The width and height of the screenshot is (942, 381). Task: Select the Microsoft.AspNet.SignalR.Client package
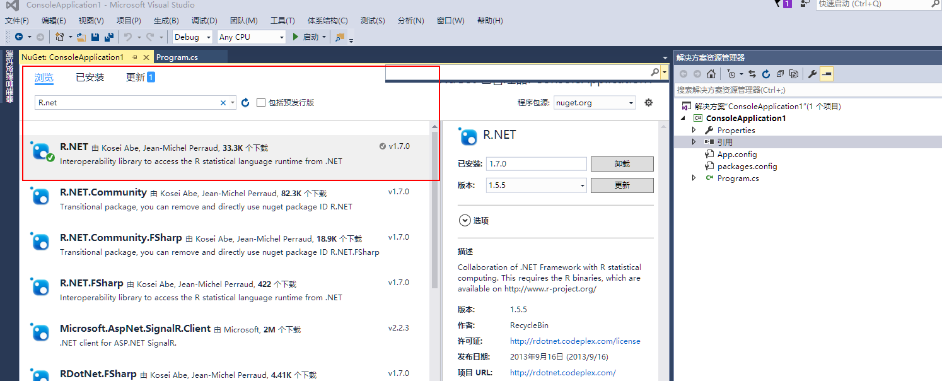[226, 336]
